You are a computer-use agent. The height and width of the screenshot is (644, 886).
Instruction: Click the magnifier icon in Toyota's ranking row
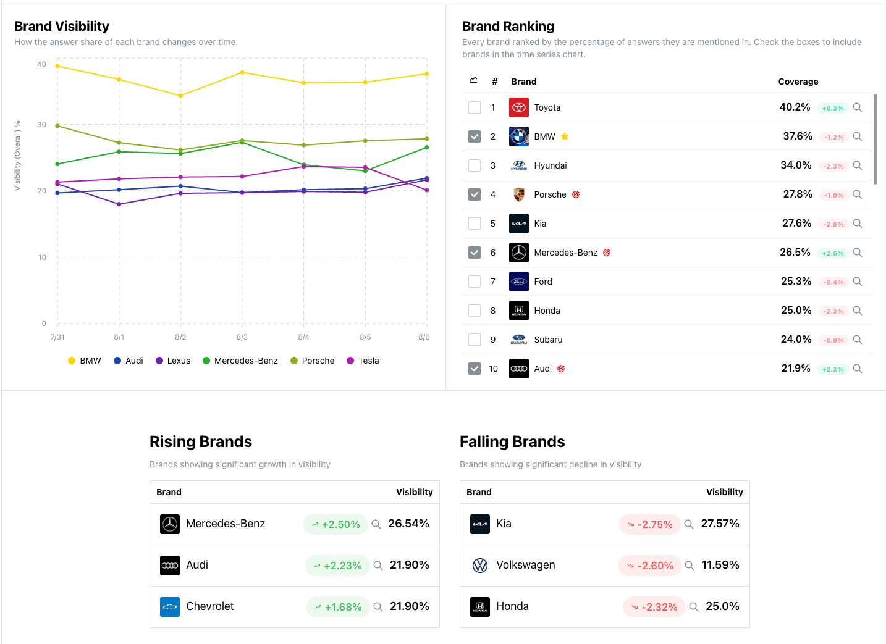coord(858,107)
